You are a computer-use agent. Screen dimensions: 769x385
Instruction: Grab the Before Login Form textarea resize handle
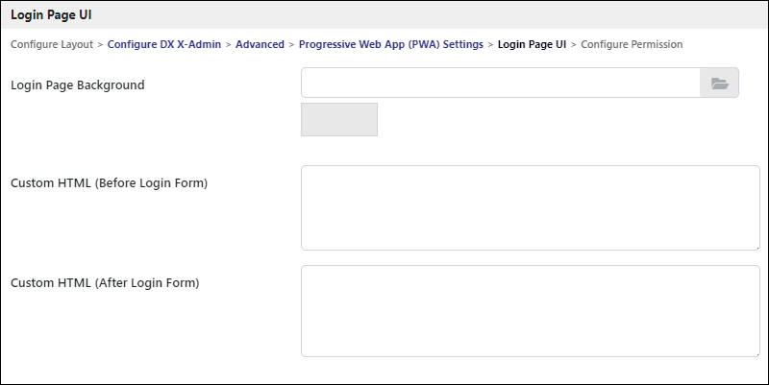pos(757,248)
